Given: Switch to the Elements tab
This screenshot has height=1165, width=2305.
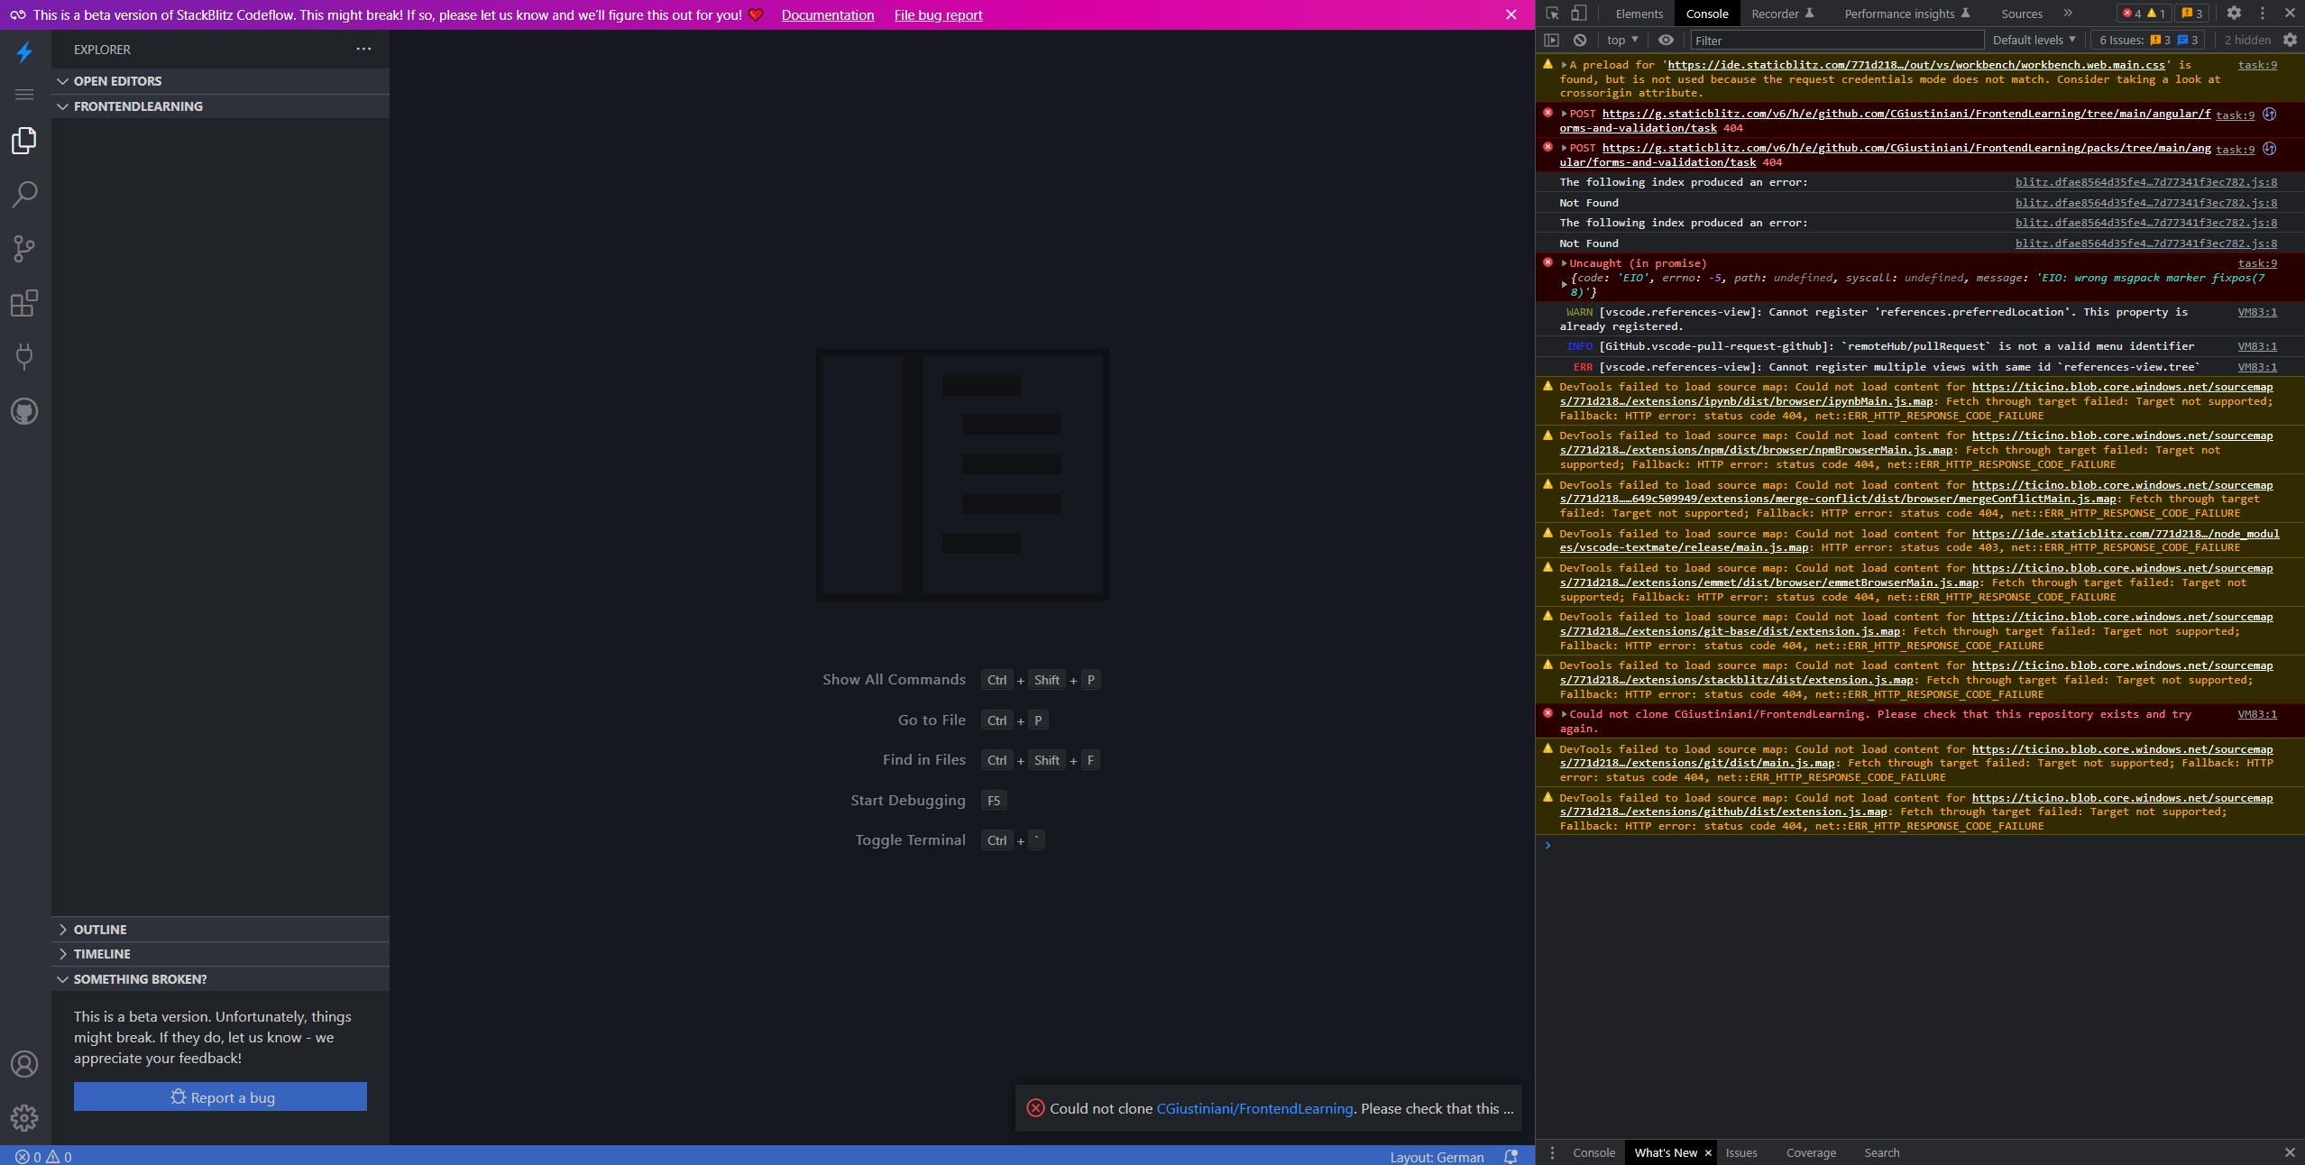Looking at the screenshot, I should click(x=1639, y=14).
